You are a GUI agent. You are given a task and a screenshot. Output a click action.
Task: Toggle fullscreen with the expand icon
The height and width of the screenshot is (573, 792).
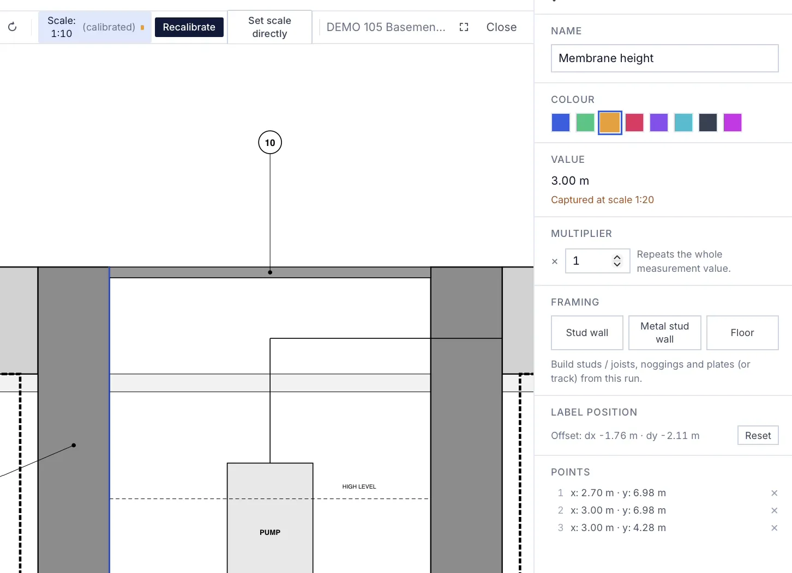point(464,27)
